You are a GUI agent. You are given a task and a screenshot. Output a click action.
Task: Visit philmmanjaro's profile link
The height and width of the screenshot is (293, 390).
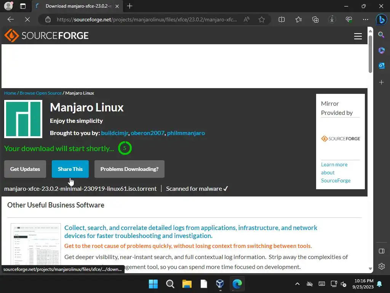click(186, 133)
